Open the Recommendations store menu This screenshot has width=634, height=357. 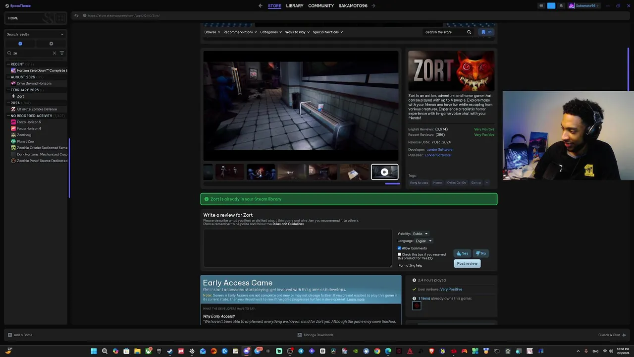pyautogui.click(x=240, y=32)
